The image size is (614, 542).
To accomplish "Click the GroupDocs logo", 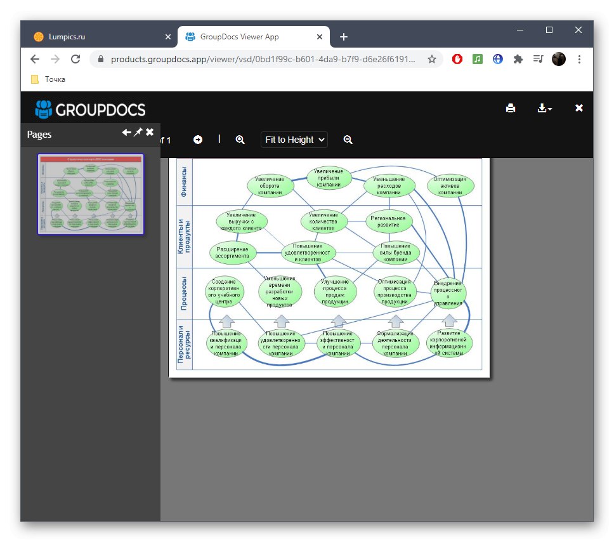I will click(90, 109).
